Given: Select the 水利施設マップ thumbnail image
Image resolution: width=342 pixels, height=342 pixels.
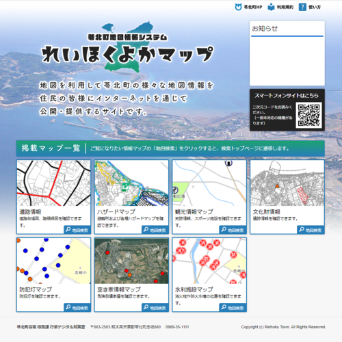Looking at the screenshot, I should point(209,261).
